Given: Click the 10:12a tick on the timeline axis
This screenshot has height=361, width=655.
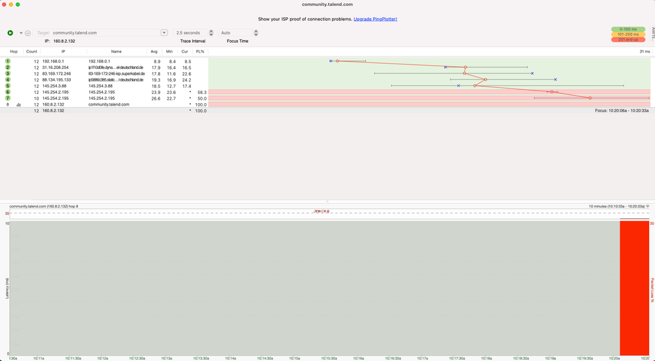Looking at the screenshot, I should click(x=103, y=358).
